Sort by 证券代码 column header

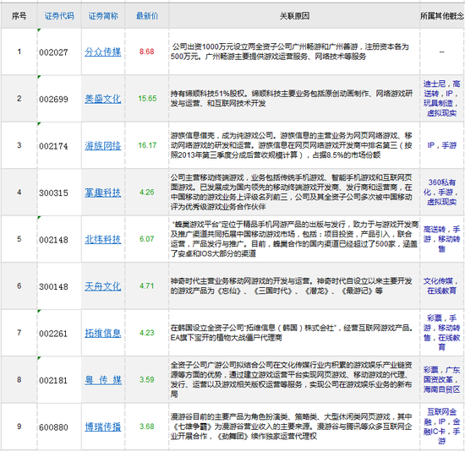[59, 16]
